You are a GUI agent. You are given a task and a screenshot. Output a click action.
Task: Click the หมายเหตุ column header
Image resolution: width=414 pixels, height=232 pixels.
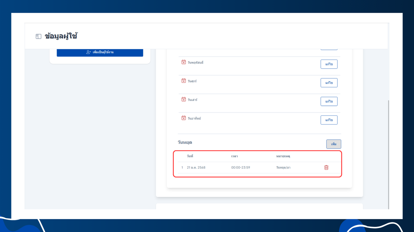[x=283, y=156]
